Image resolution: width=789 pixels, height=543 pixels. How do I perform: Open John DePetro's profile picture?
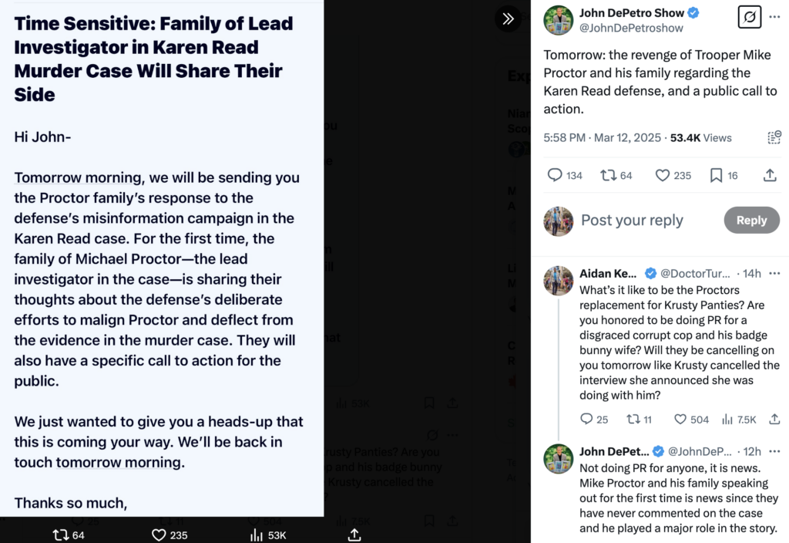pyautogui.click(x=558, y=19)
